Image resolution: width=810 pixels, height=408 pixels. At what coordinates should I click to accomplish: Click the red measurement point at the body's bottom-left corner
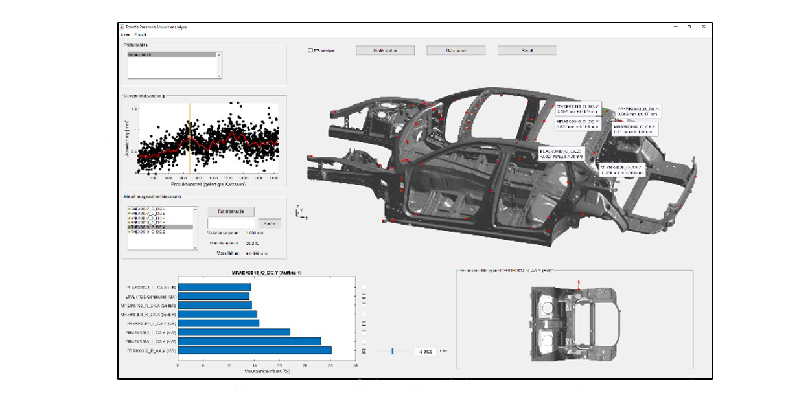(384, 221)
